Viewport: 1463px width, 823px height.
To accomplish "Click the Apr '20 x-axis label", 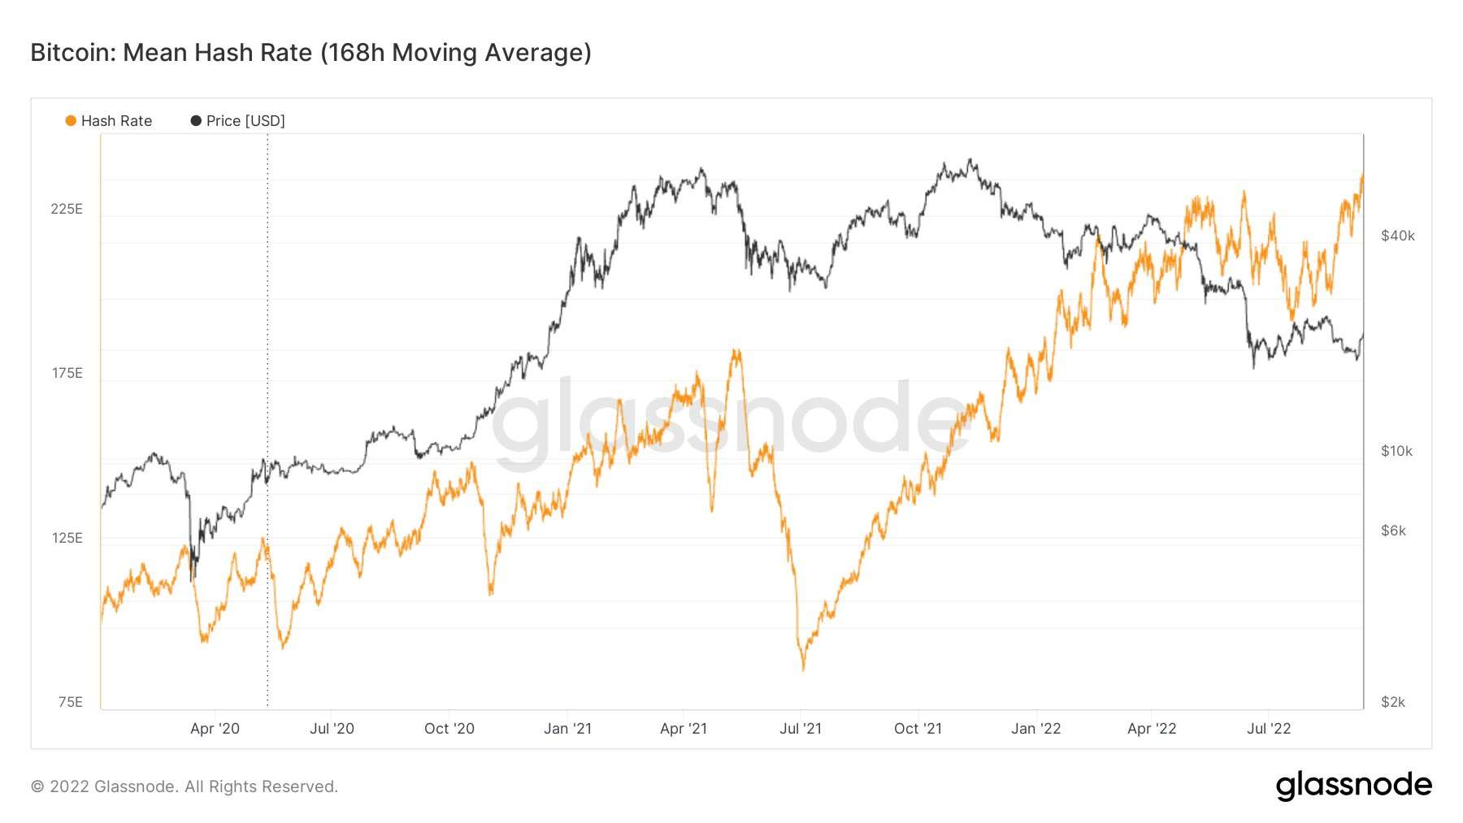I will coord(215,729).
